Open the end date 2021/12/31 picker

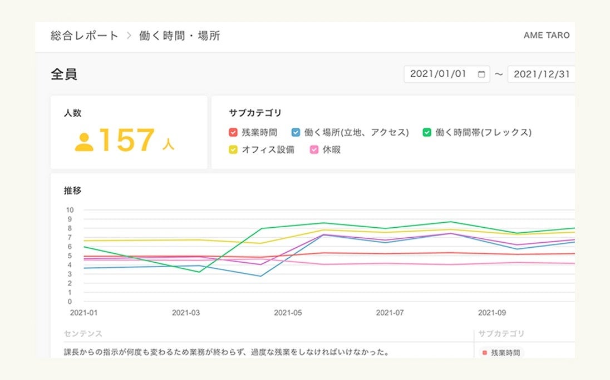click(541, 74)
